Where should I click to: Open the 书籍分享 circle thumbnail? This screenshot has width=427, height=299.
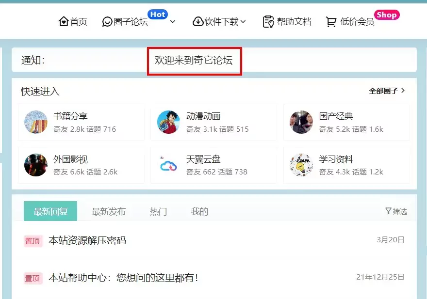pyautogui.click(x=35, y=122)
